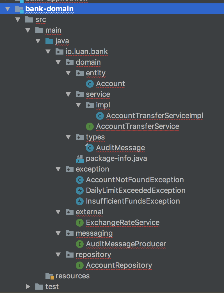The image size is (224, 293).
Task: Click the AuditMessageProducer interface icon
Action: 80,244
